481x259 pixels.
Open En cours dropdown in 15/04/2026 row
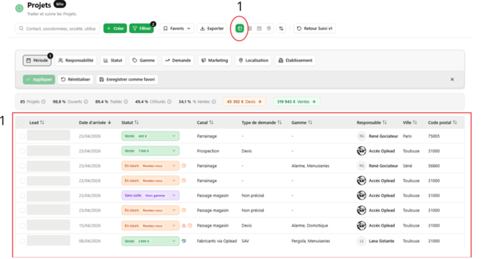150,226
